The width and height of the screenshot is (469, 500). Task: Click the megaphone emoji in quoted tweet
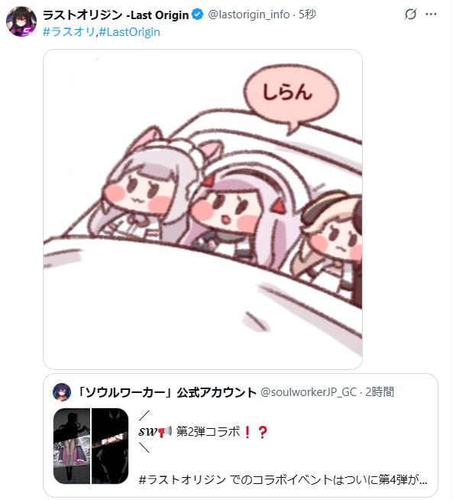tap(165, 432)
